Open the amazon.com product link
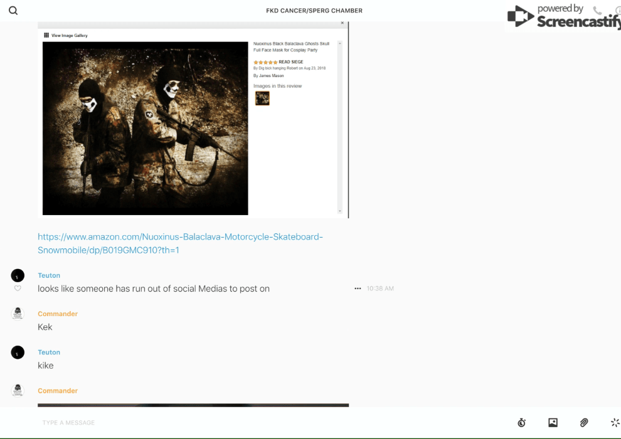 (x=180, y=243)
